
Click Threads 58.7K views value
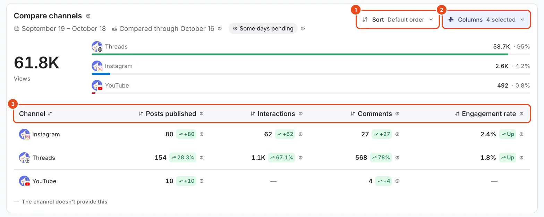click(x=501, y=47)
